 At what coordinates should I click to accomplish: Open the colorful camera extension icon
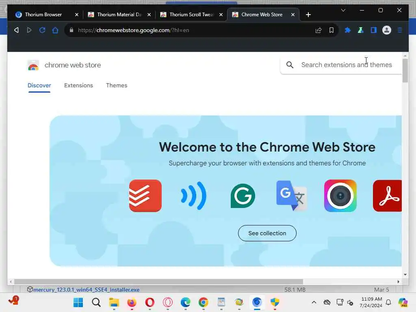[x=340, y=196]
